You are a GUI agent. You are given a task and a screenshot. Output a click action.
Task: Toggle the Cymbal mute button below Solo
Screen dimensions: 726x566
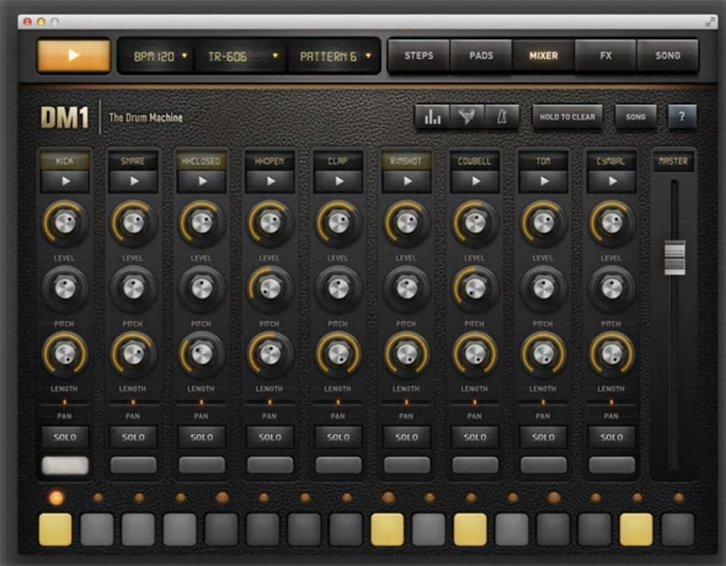pos(611,465)
